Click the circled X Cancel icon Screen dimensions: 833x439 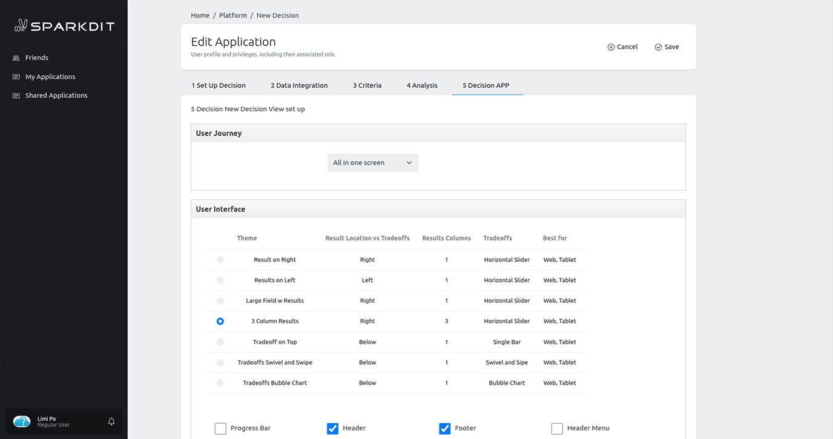click(x=611, y=47)
